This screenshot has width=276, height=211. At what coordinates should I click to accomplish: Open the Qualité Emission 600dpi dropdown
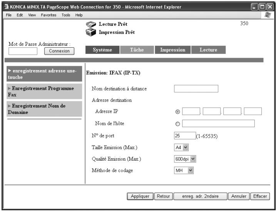[185, 159]
